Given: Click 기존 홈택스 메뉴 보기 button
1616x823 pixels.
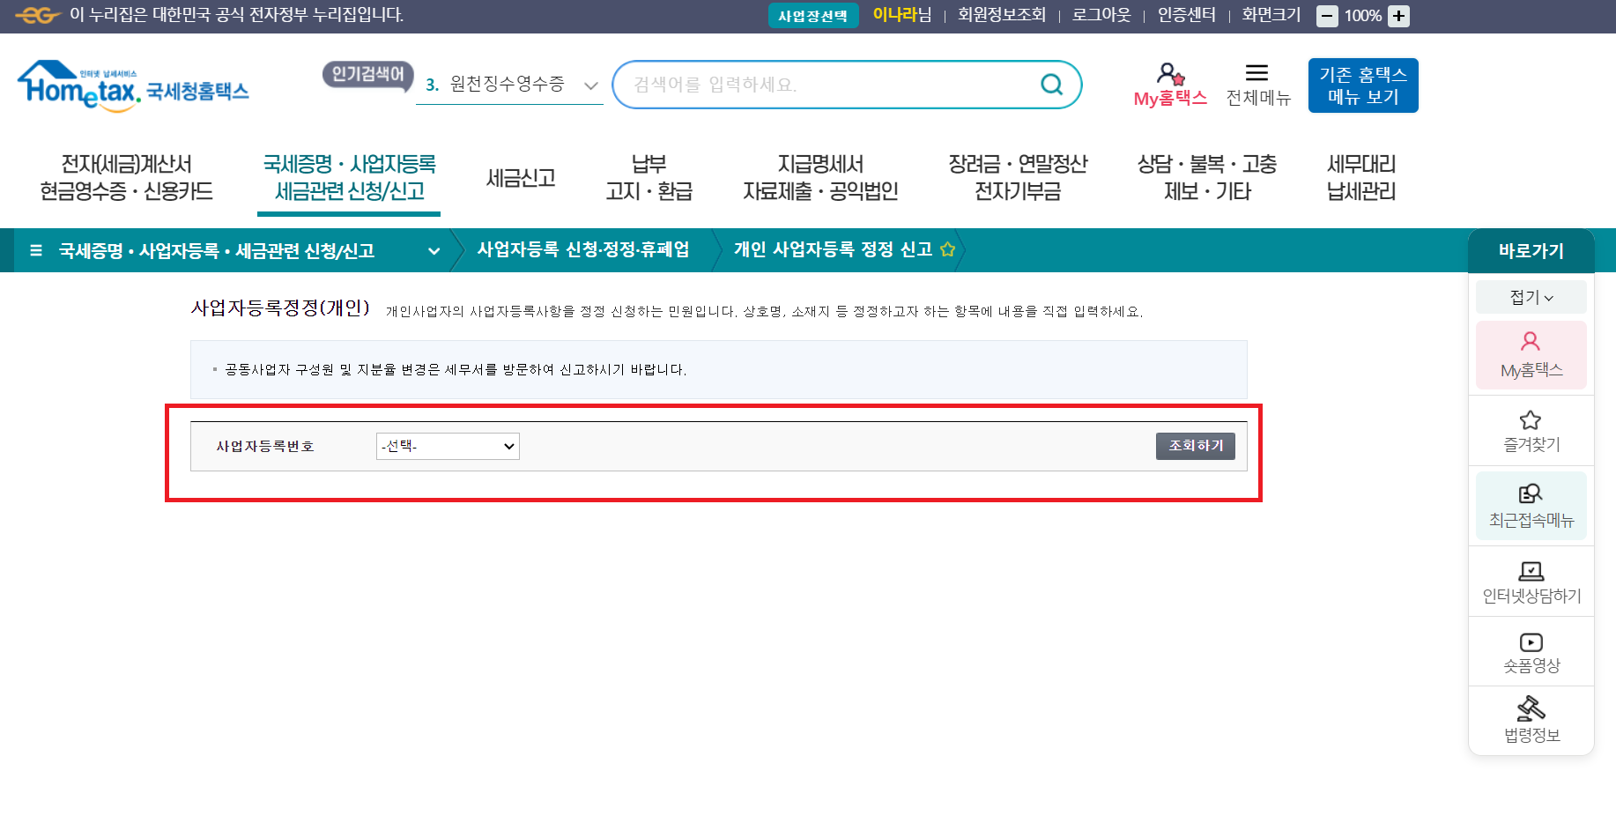Looking at the screenshot, I should coord(1363,85).
